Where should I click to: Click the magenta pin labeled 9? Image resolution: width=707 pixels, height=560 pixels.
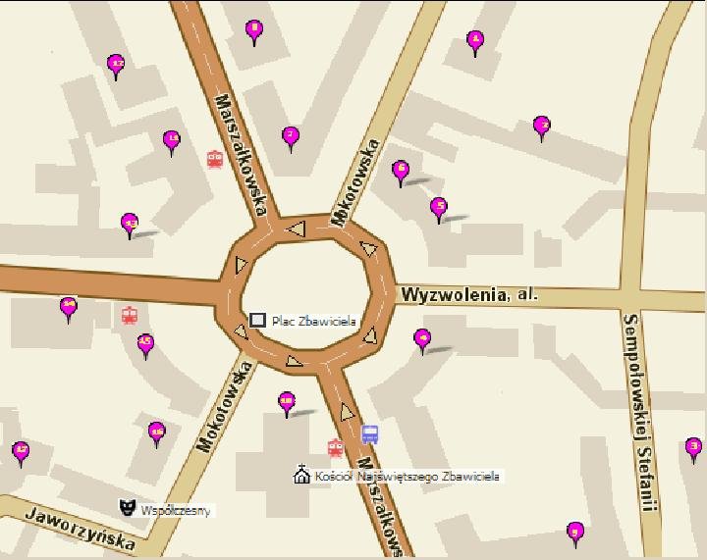pyautogui.click(x=575, y=535)
